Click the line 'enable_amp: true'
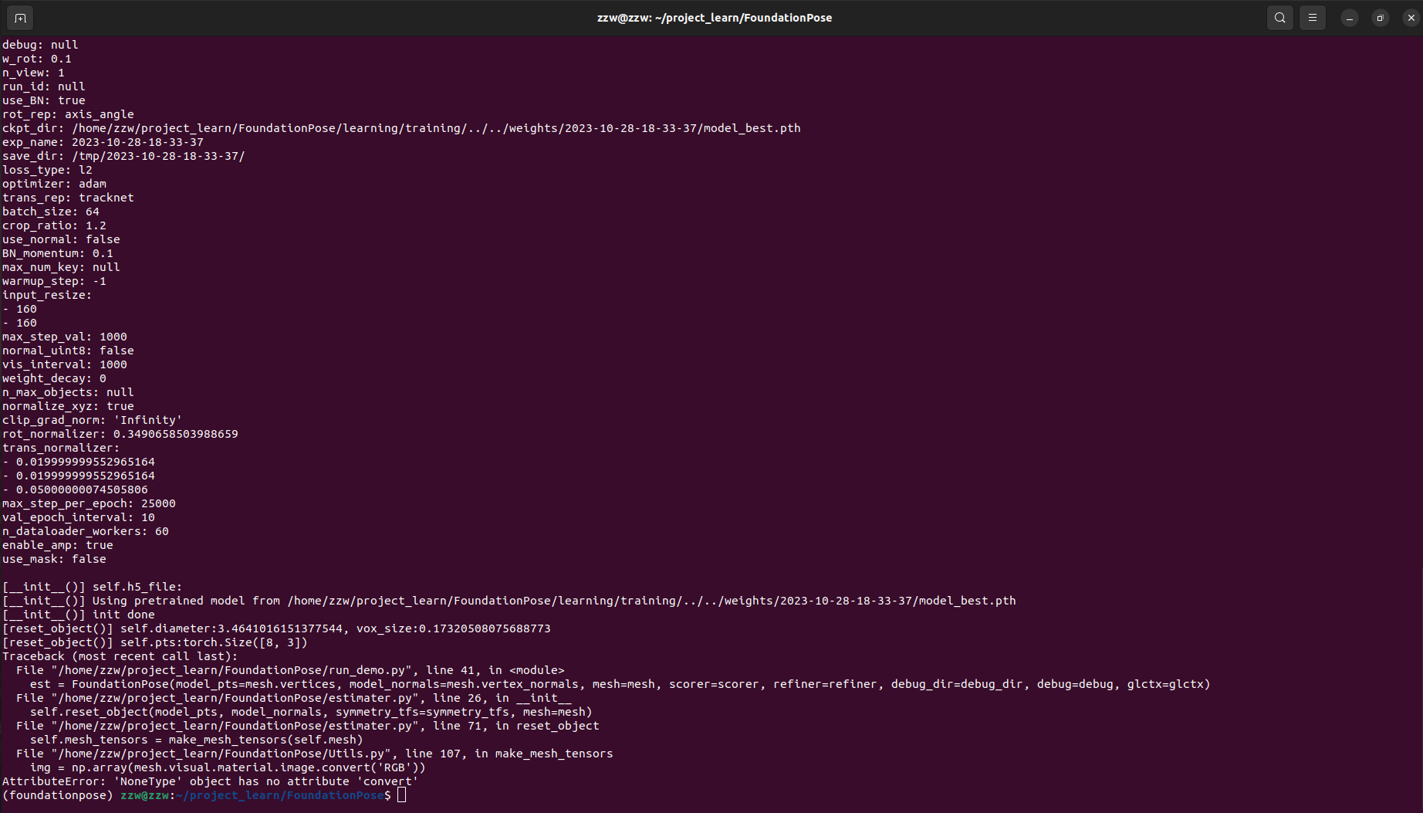Viewport: 1423px width, 813px height. pos(58,545)
